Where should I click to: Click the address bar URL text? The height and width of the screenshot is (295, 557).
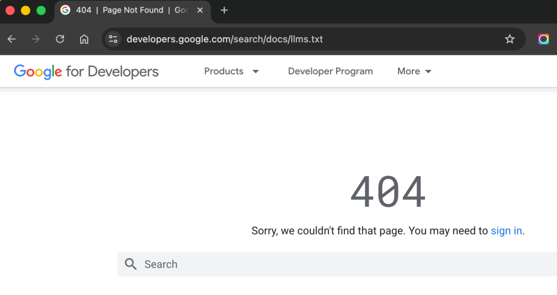[x=224, y=39]
